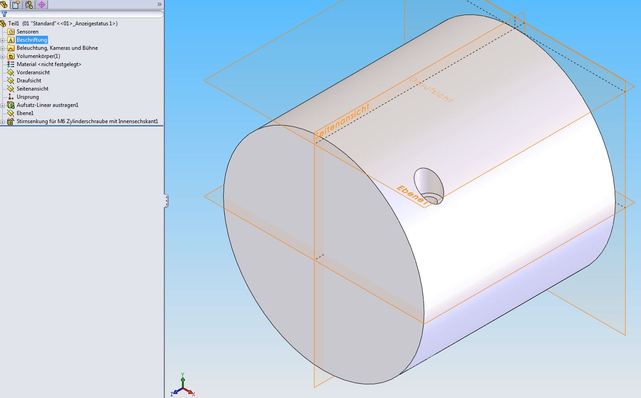This screenshot has height=398, width=641.
Task: Click the Beleuchtung, Kameras und Bühne icon
Action: tap(11, 48)
